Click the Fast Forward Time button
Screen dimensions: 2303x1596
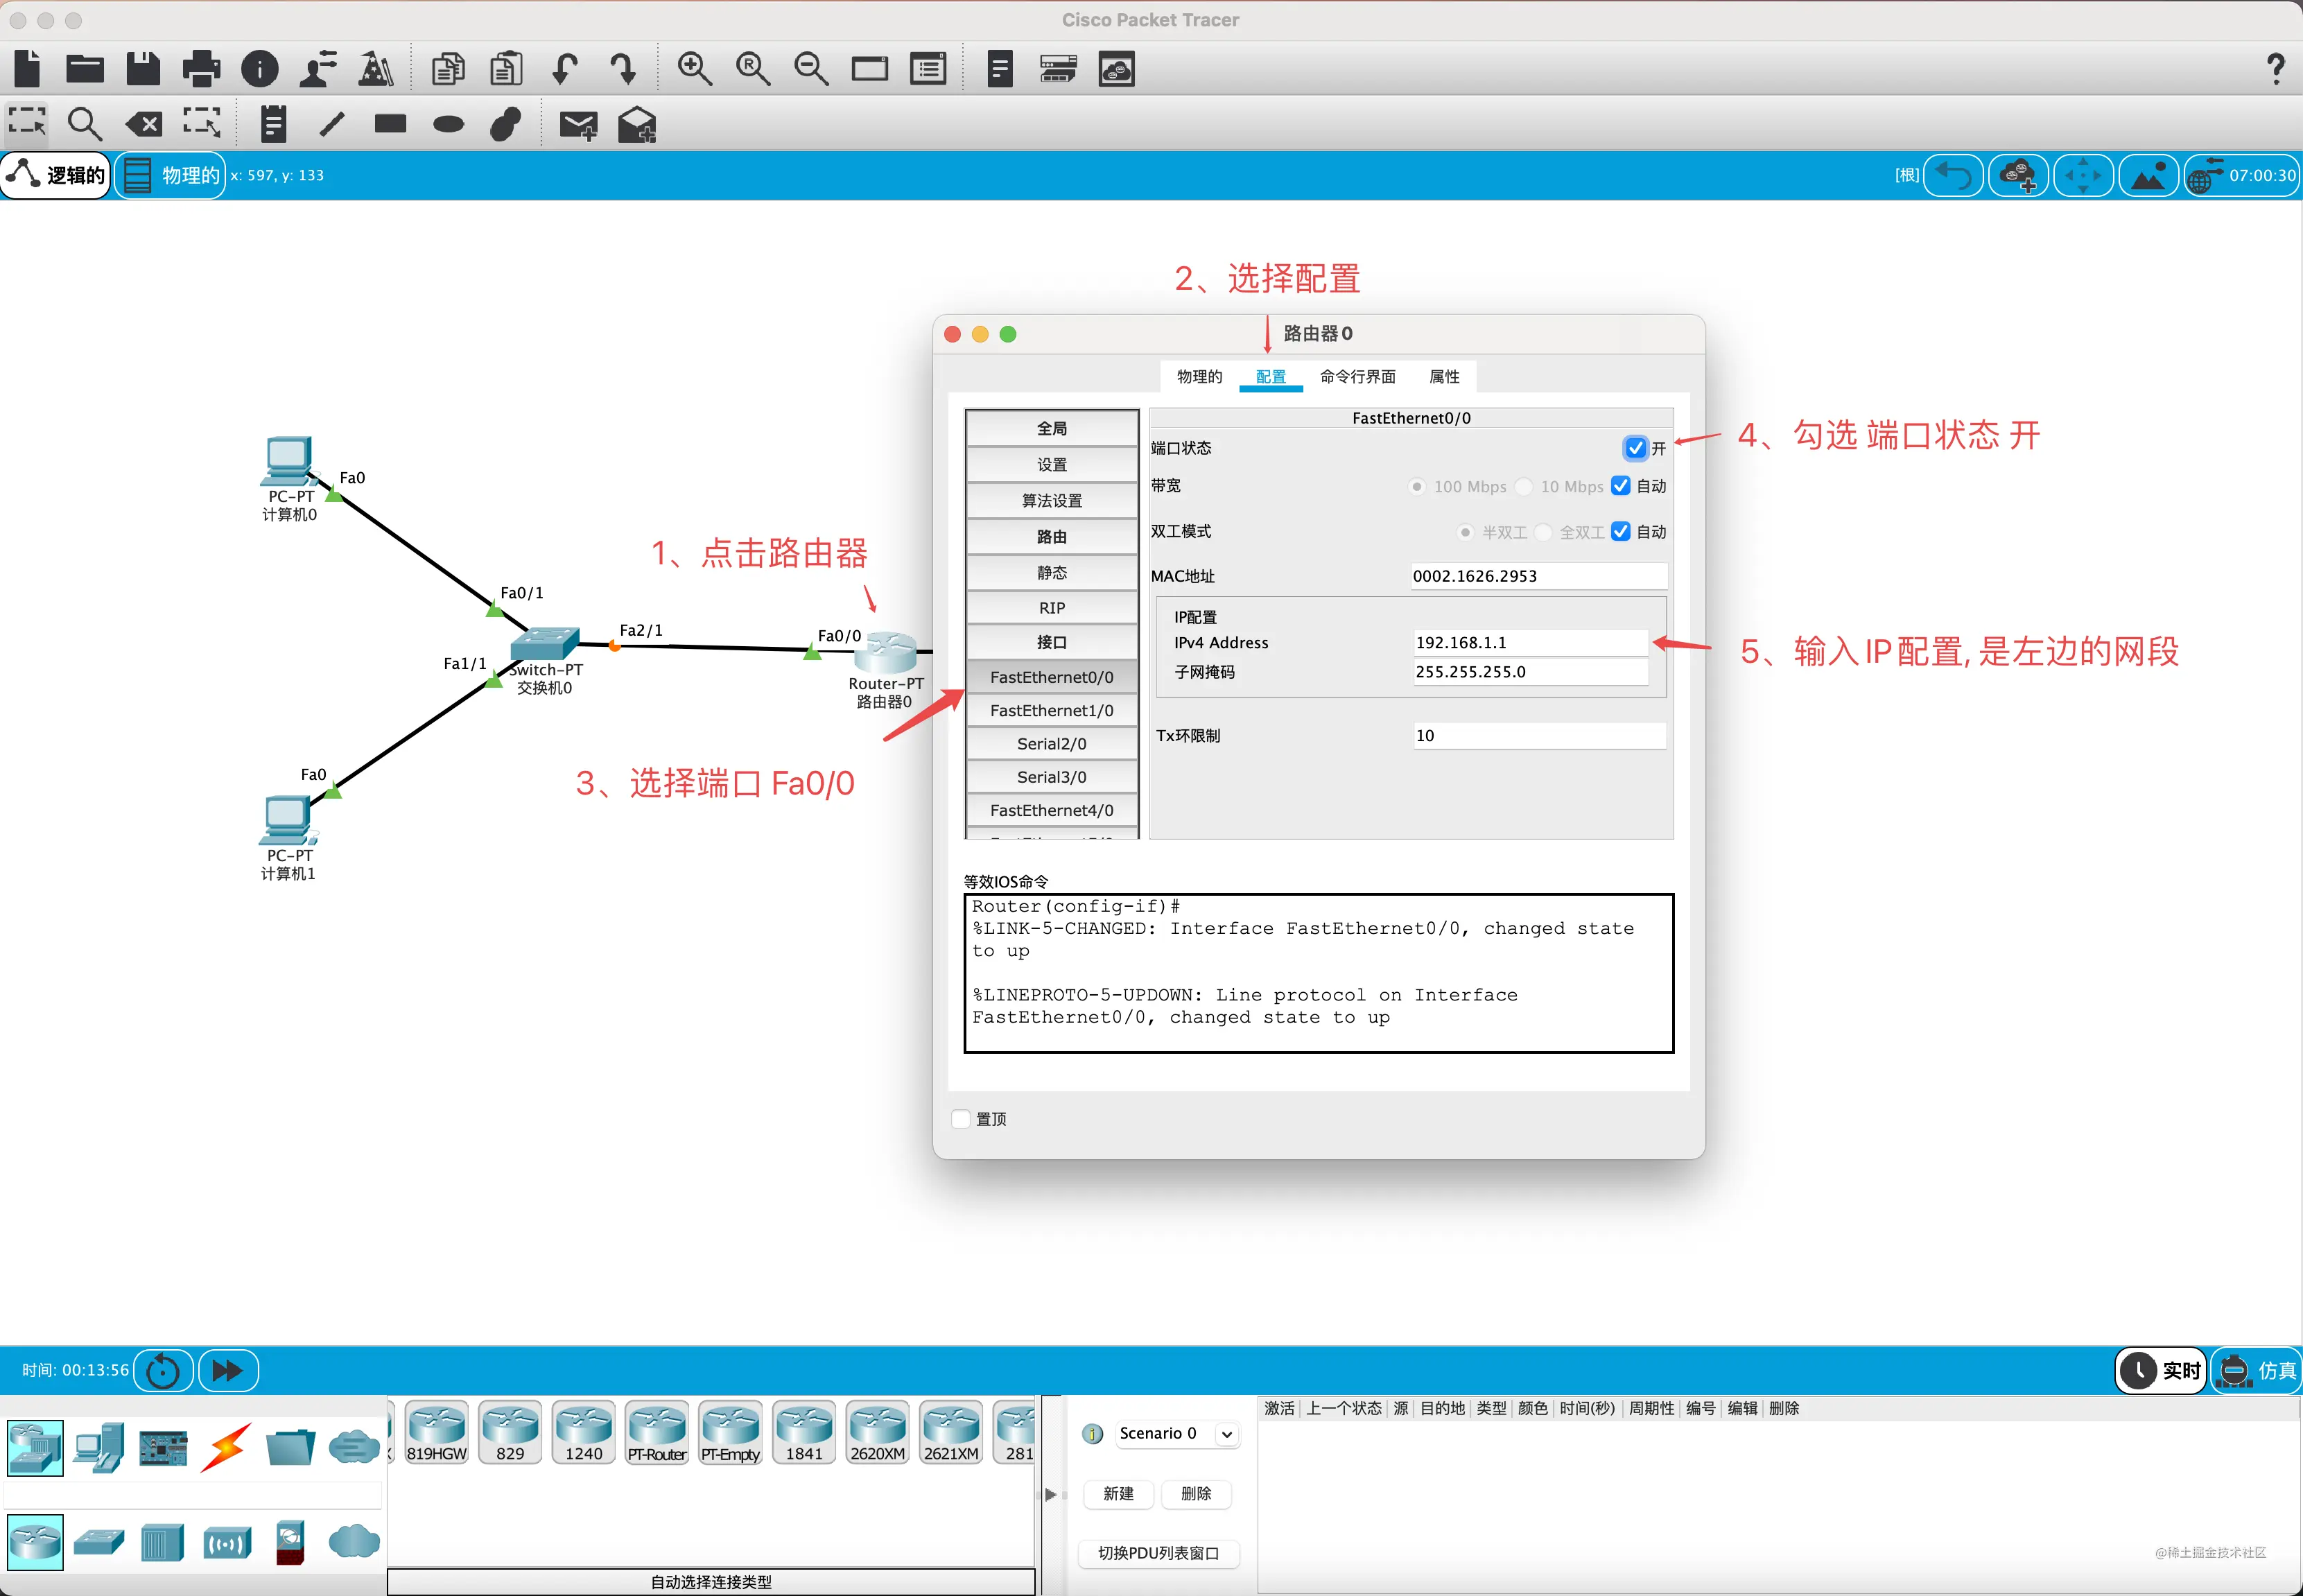pyautogui.click(x=228, y=1370)
